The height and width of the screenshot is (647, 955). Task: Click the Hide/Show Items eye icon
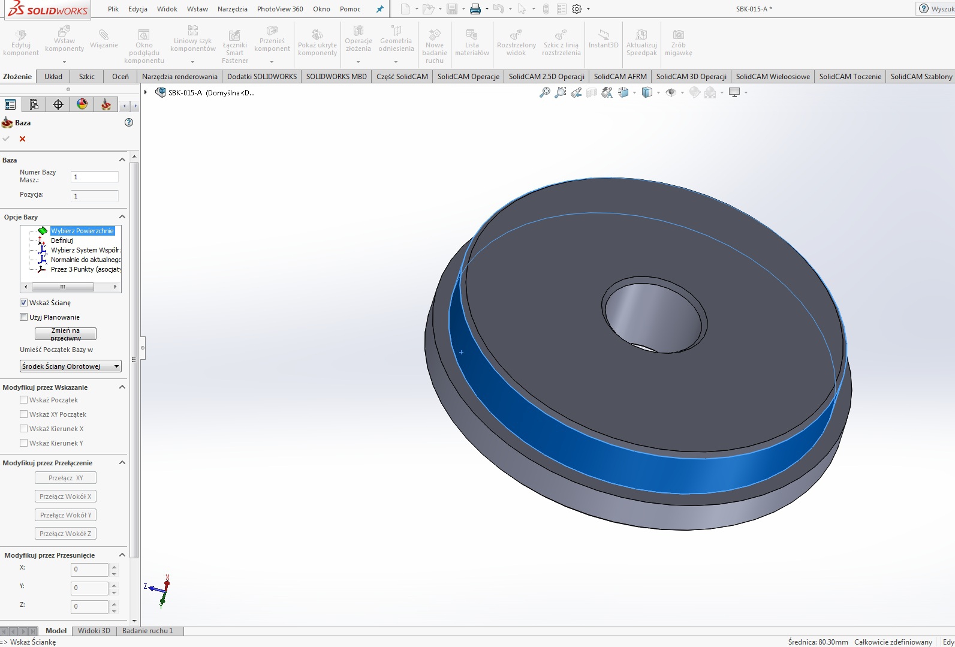[x=671, y=92]
